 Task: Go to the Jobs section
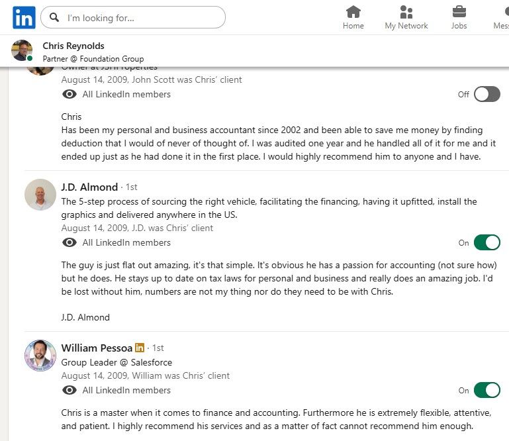pos(459,17)
